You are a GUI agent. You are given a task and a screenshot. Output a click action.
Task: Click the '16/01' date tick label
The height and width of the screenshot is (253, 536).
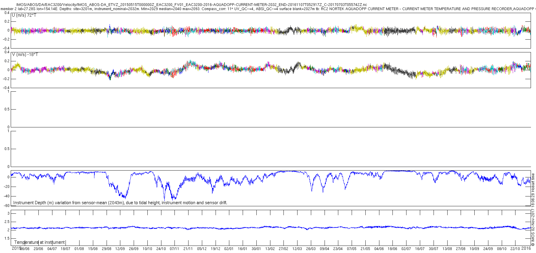(243, 249)
